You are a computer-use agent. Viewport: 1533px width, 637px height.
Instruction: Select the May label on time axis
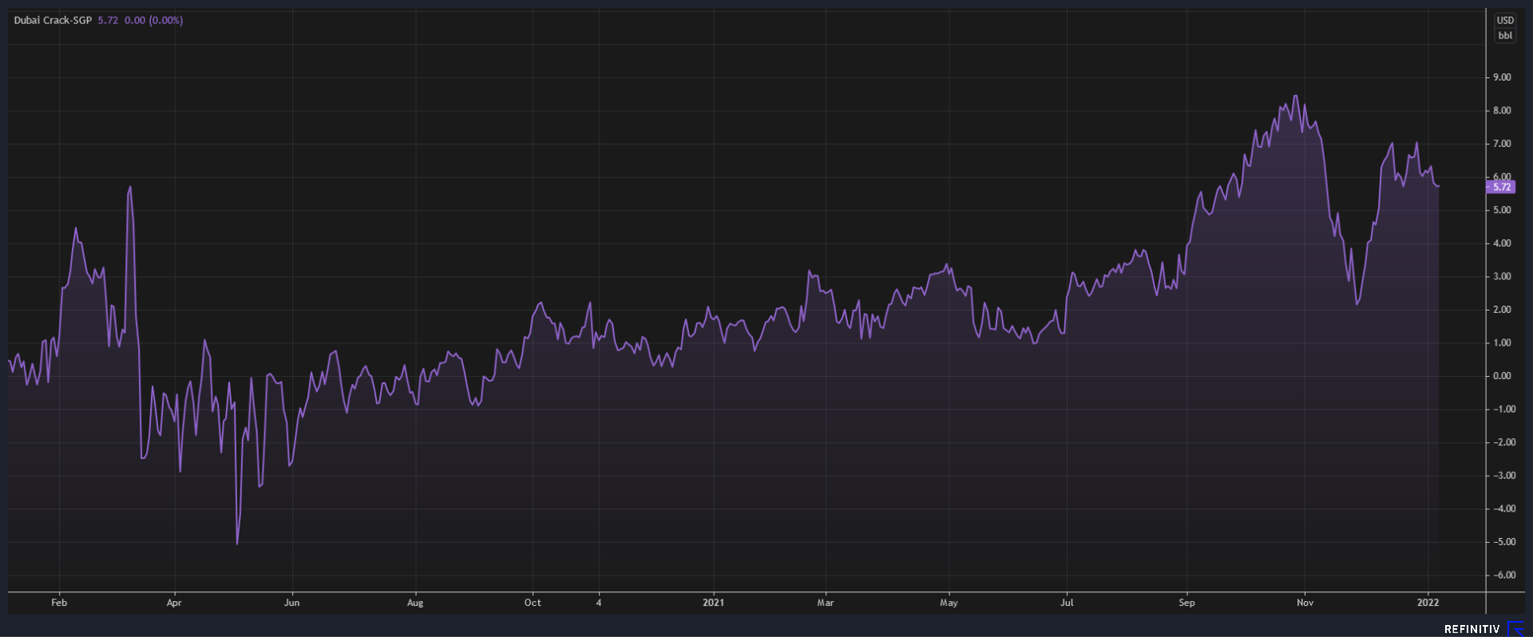949,603
